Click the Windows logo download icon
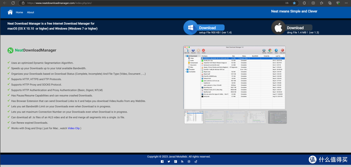 tap(190, 28)
